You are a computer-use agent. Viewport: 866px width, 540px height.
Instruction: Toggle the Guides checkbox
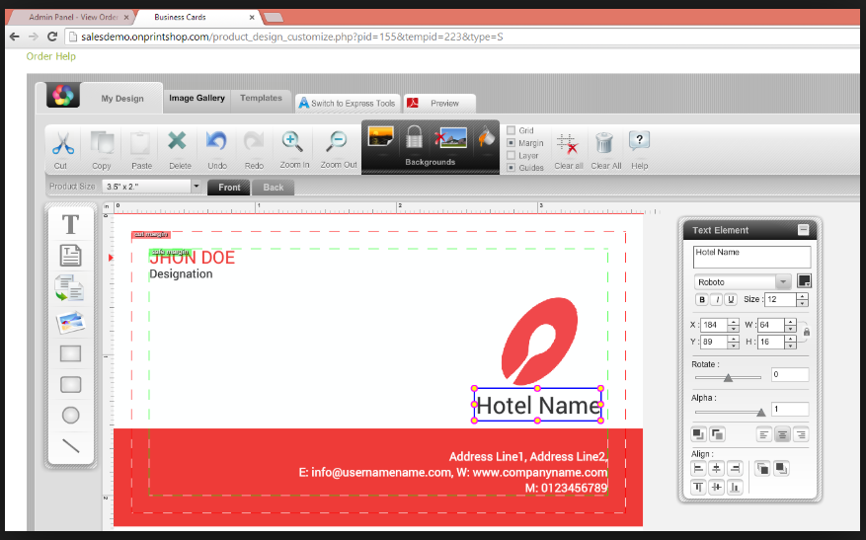pyautogui.click(x=511, y=167)
